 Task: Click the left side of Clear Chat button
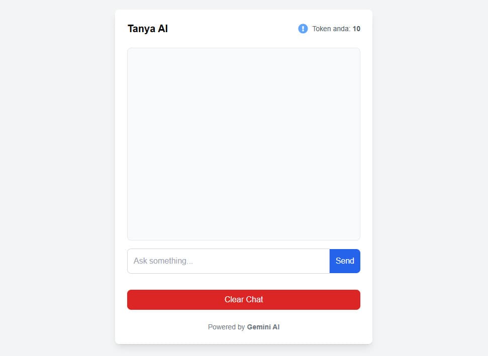146,300
